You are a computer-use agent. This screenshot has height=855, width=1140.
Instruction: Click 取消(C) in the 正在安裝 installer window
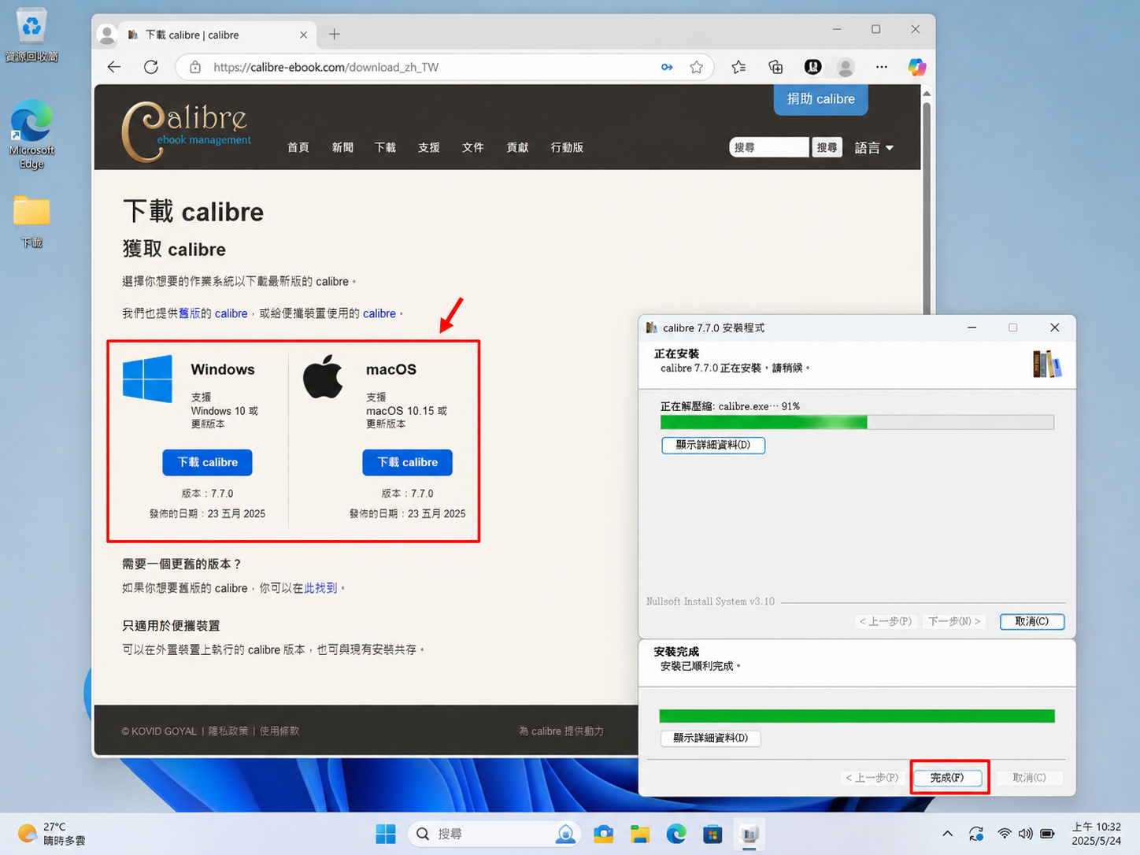(x=1031, y=621)
